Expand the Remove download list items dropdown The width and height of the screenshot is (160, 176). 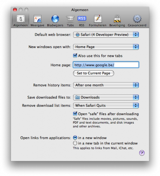(106, 106)
